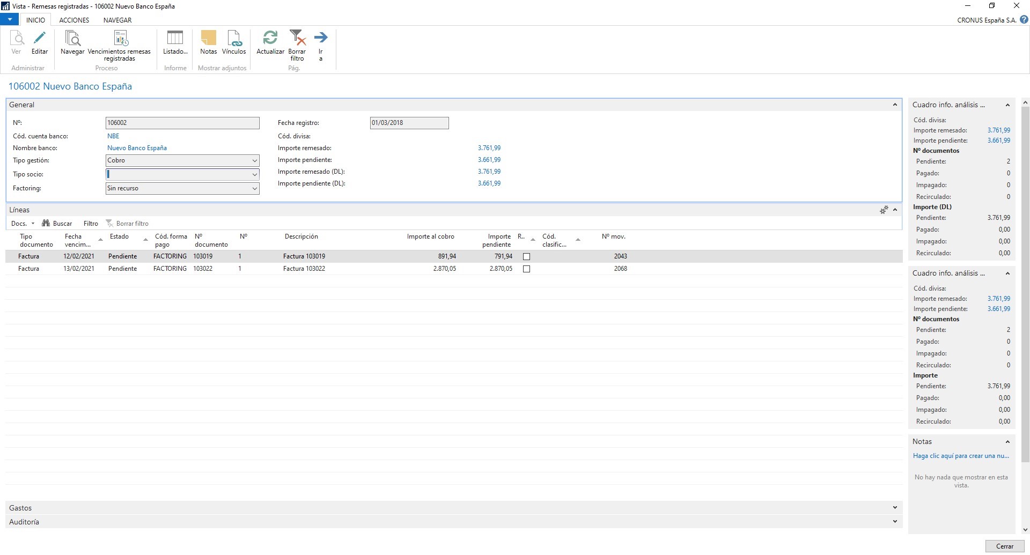
Task: Switch to the ACCIONES tab
Action: pos(74,20)
